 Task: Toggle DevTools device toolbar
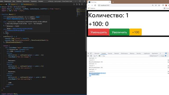point(91,53)
